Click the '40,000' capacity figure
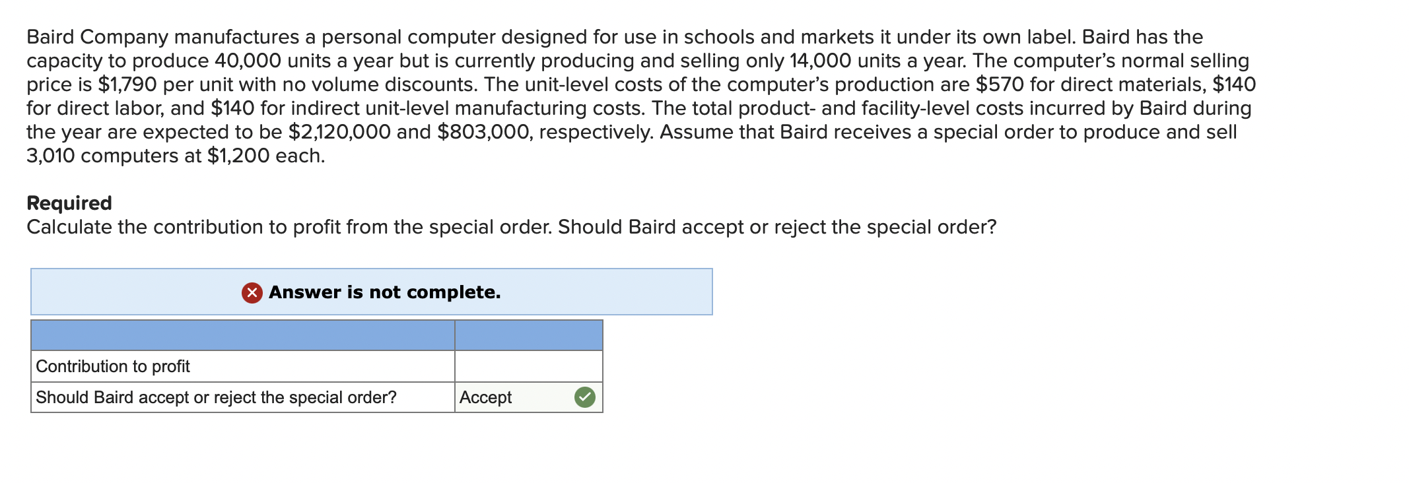The height and width of the screenshot is (483, 1409). click(x=248, y=61)
